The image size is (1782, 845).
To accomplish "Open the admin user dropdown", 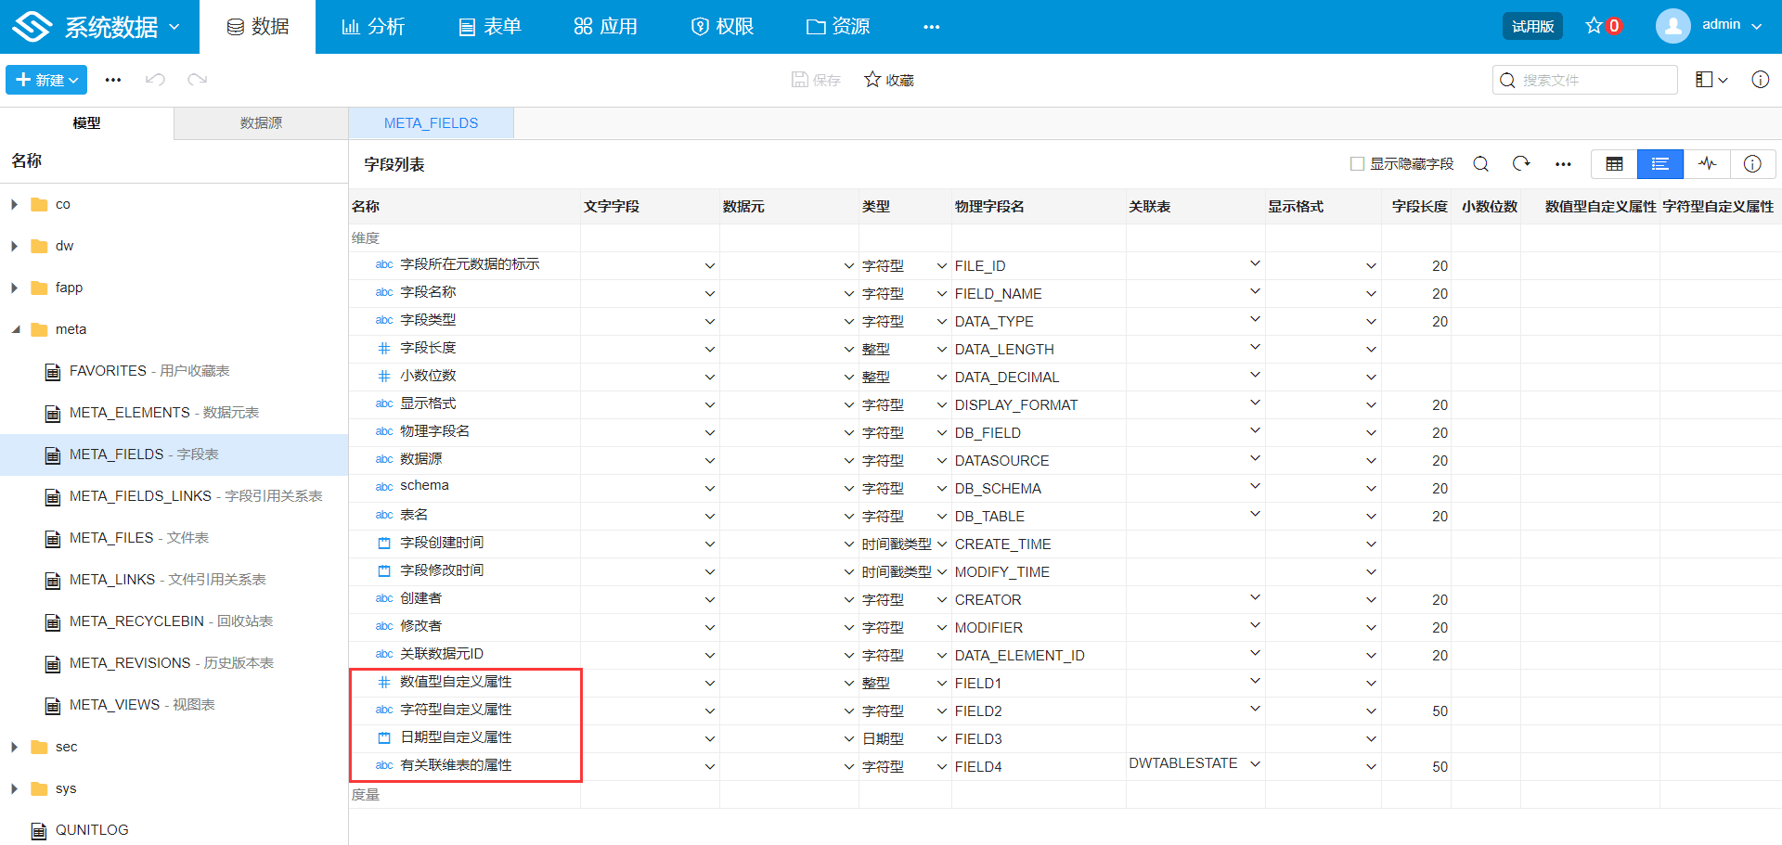I will [1709, 26].
